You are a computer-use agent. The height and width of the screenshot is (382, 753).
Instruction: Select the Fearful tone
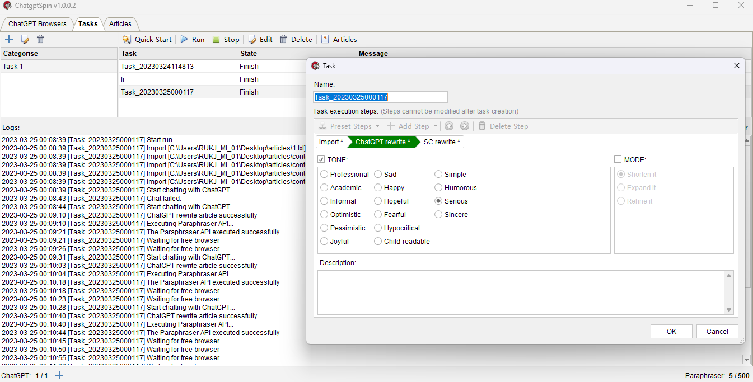point(390,215)
